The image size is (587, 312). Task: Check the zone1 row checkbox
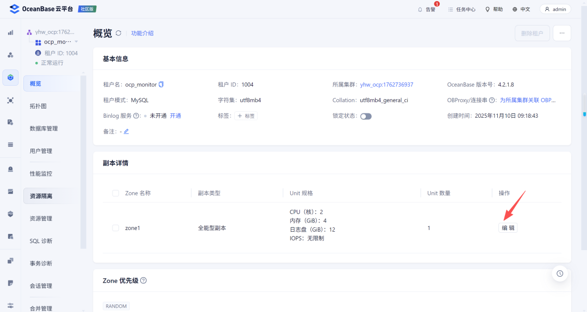(116, 228)
